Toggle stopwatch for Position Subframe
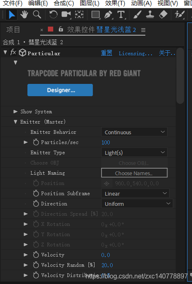The height and width of the screenshot is (284, 192). 36,193
